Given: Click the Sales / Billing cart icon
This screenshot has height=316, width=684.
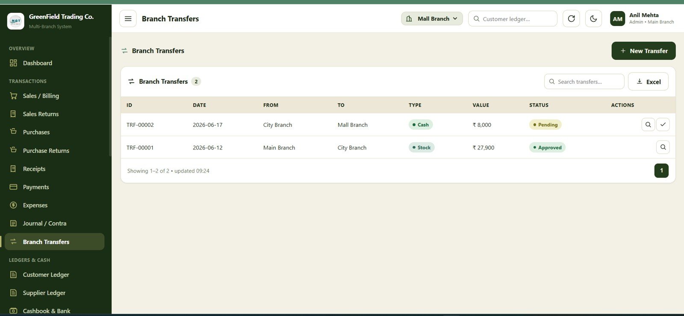Looking at the screenshot, I should click(x=13, y=96).
